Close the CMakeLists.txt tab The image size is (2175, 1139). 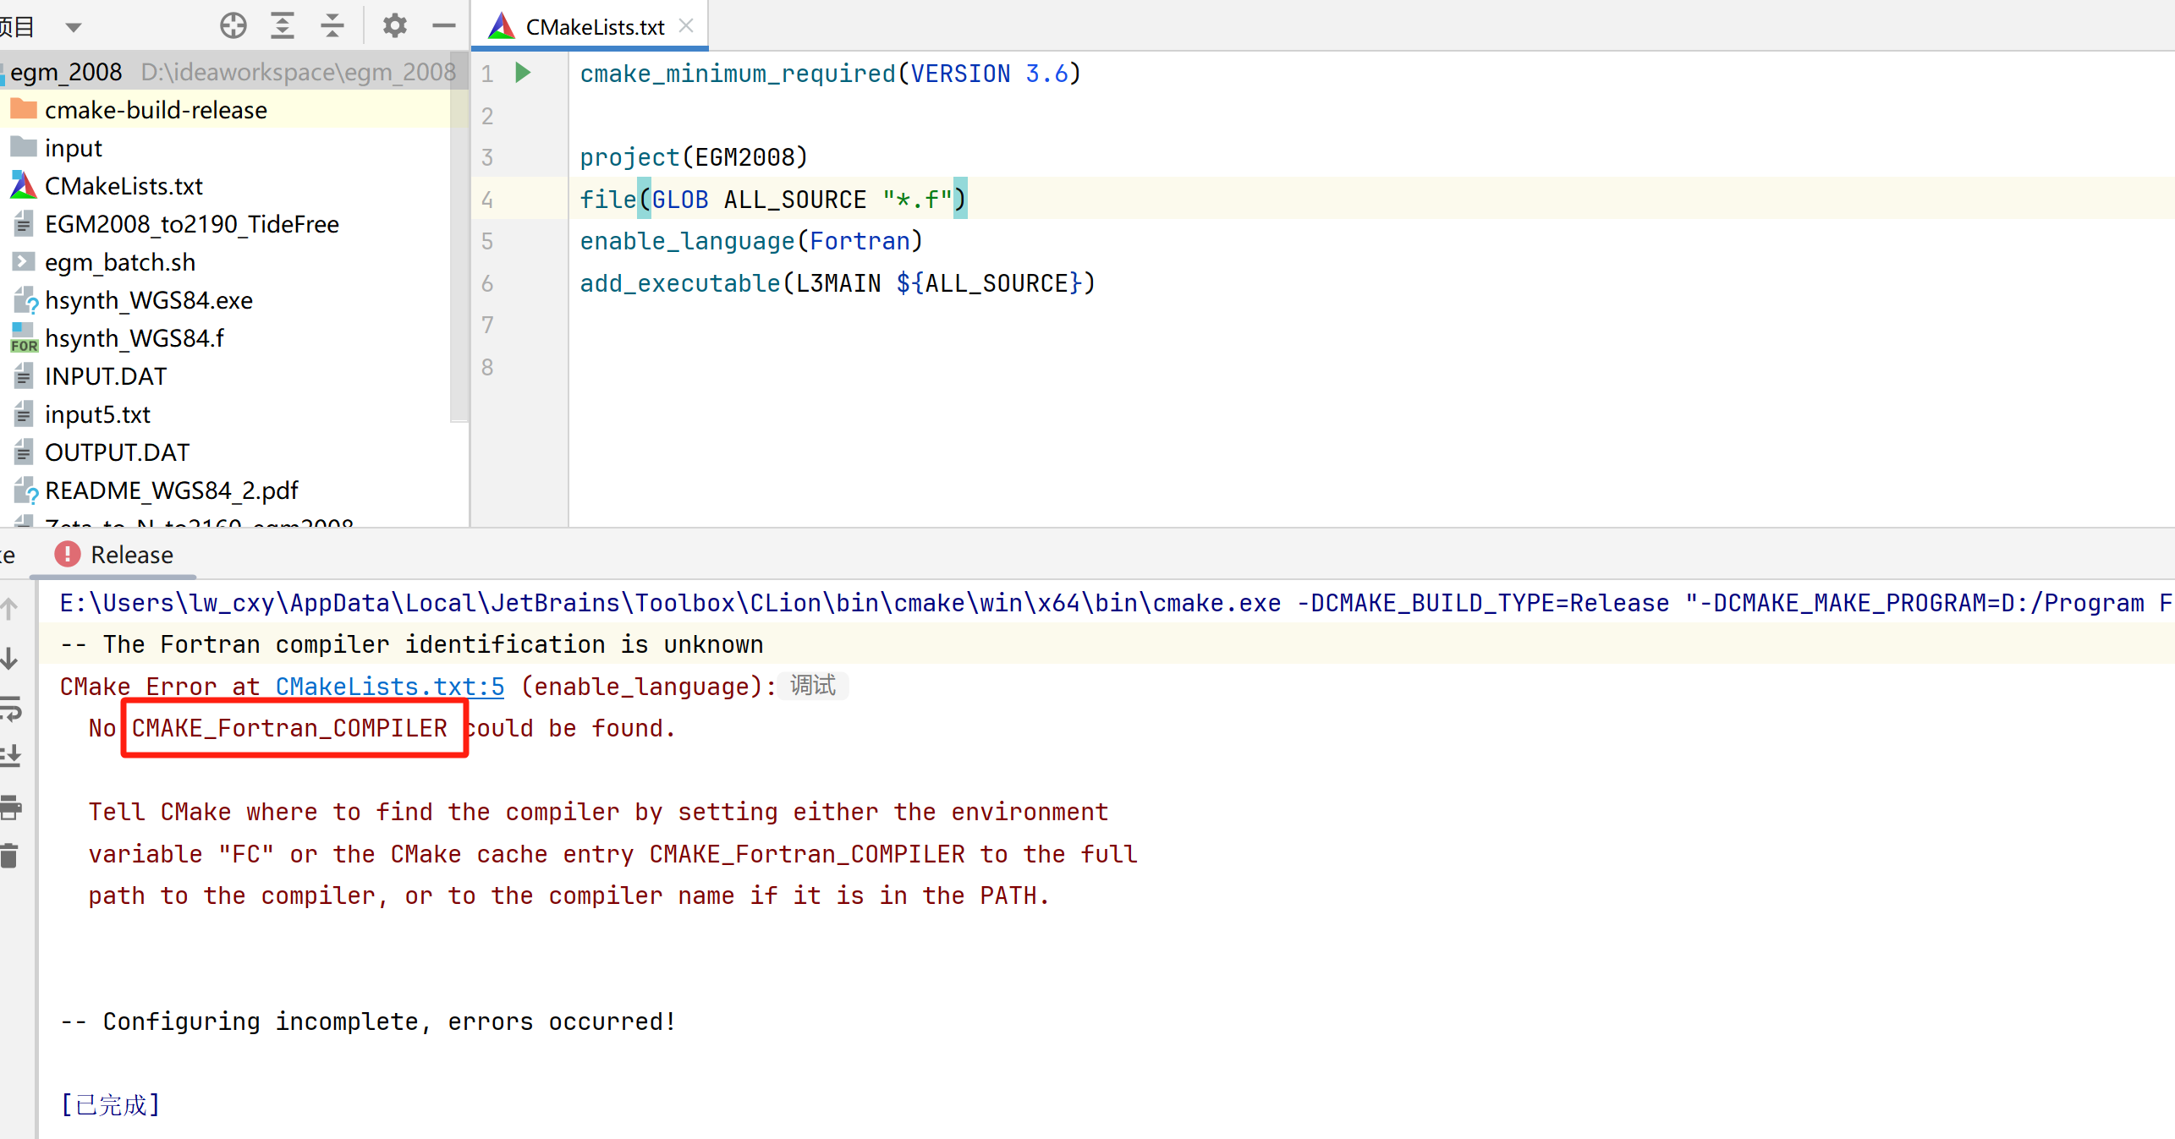pos(686,26)
